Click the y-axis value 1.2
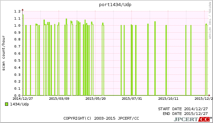Viewport: 213px width, 123px height. (18, 11)
